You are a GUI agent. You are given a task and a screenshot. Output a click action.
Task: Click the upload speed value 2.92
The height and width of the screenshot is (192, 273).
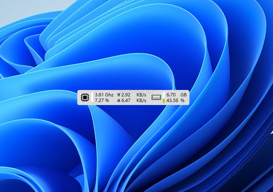(126, 95)
